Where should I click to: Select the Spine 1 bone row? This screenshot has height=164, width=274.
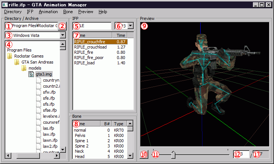[99, 141]
